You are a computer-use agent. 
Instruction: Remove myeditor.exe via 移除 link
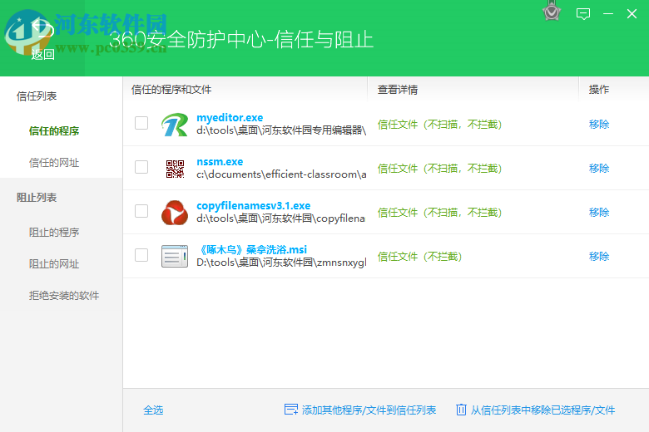coord(599,124)
